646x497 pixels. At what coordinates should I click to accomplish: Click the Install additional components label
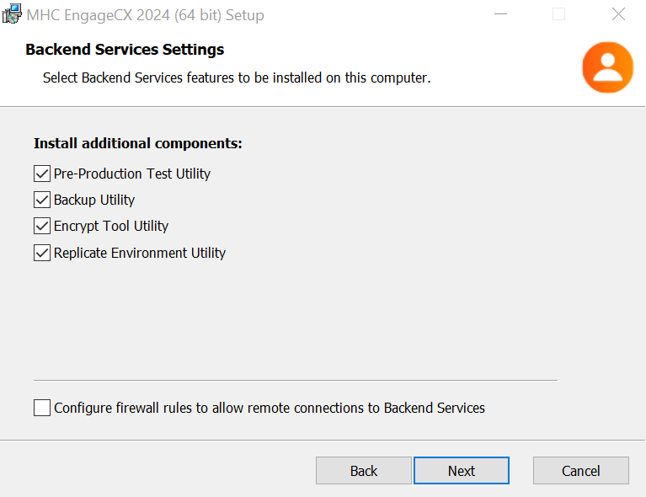[x=138, y=143]
